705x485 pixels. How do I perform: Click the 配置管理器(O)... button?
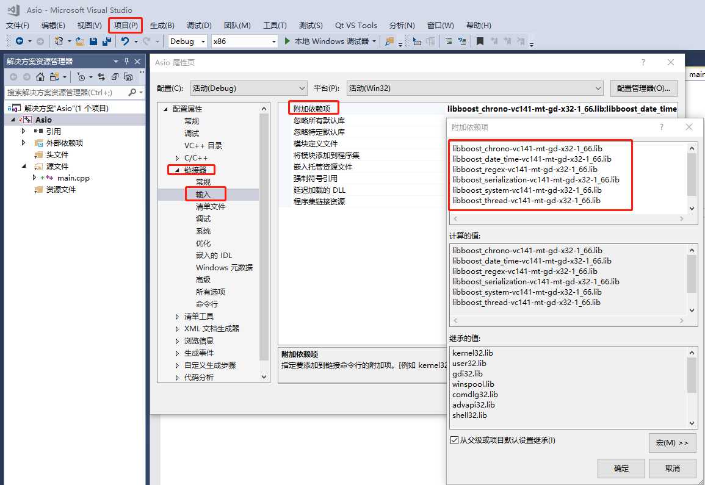click(643, 88)
